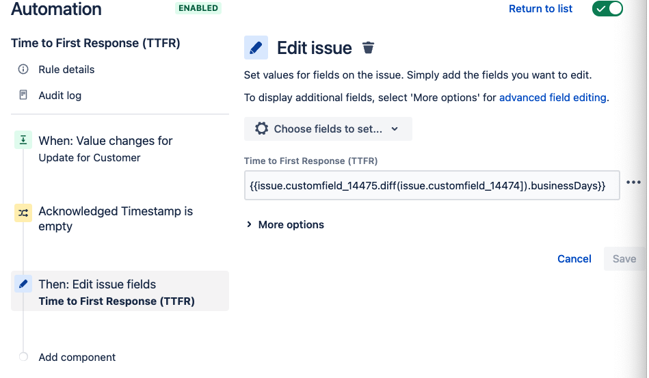Open the Audit log entry
649x378 pixels.
click(x=59, y=96)
